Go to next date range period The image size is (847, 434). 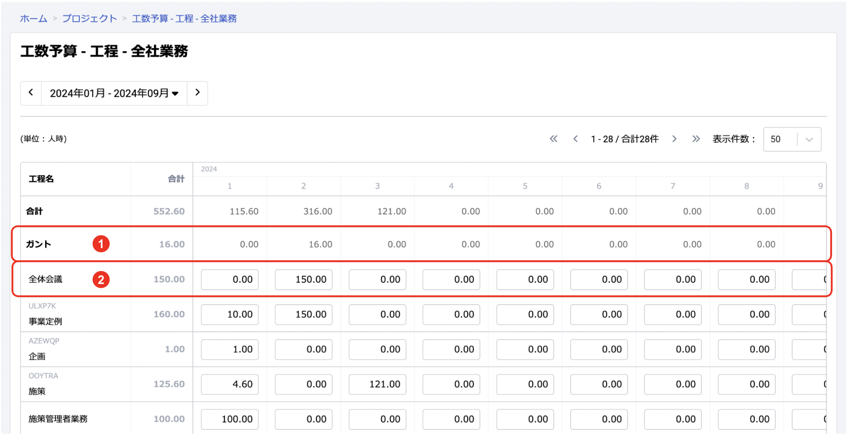(x=197, y=93)
